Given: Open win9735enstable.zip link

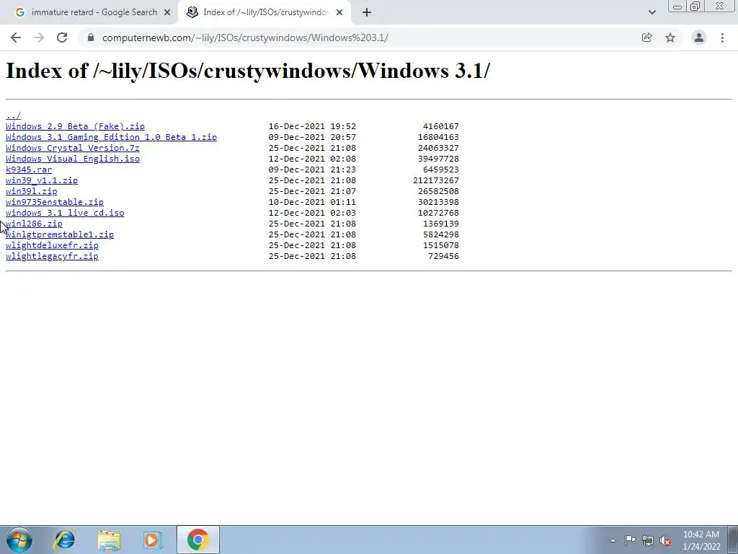Looking at the screenshot, I should pyautogui.click(x=55, y=202).
